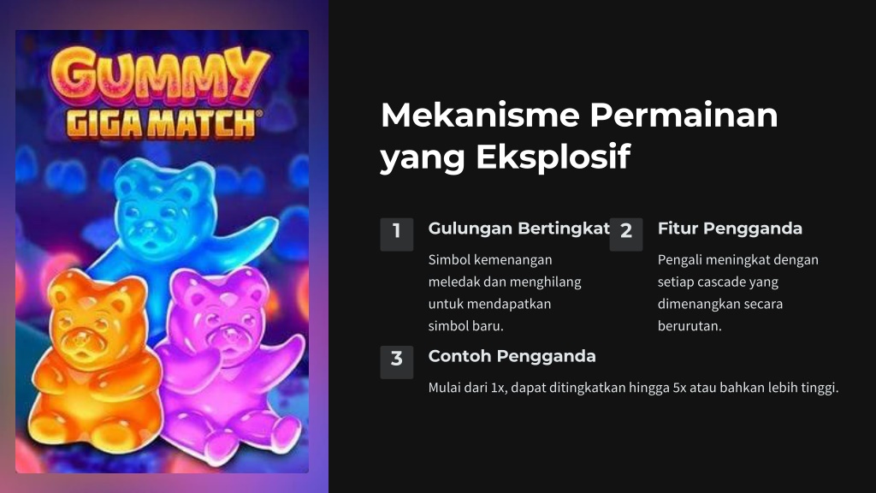Click the purple gradient border left of poster
The height and width of the screenshot is (493, 876).
pyautogui.click(x=7, y=252)
